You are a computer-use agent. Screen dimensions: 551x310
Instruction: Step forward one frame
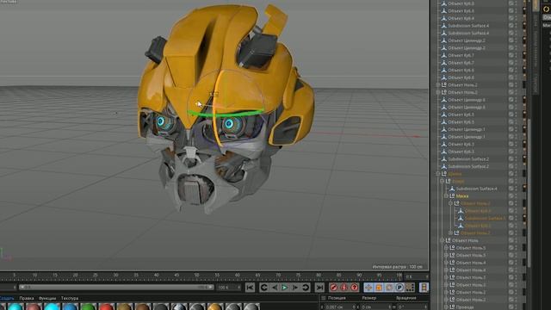[294, 288]
